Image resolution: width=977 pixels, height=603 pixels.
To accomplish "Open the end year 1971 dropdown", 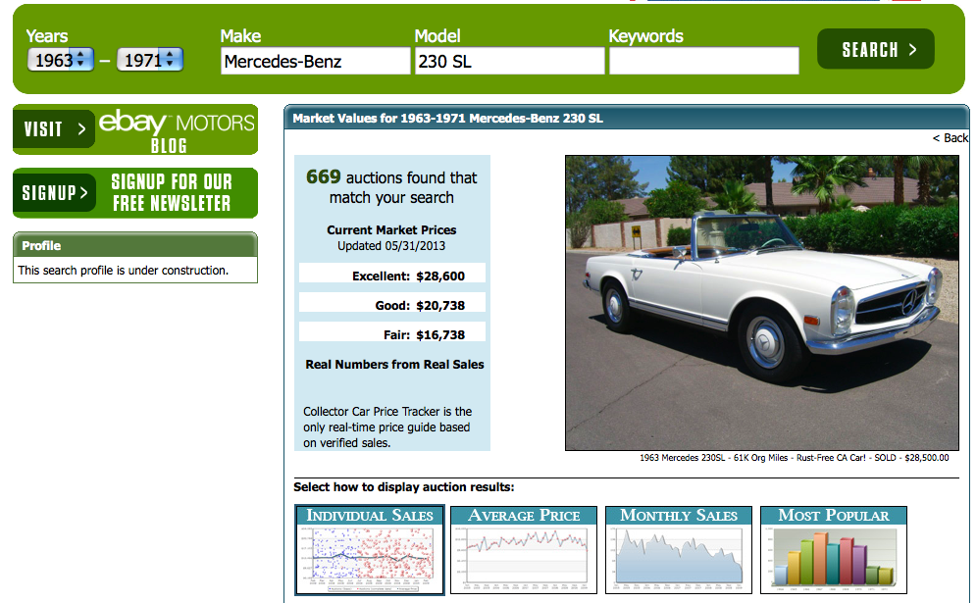I will click(x=149, y=60).
